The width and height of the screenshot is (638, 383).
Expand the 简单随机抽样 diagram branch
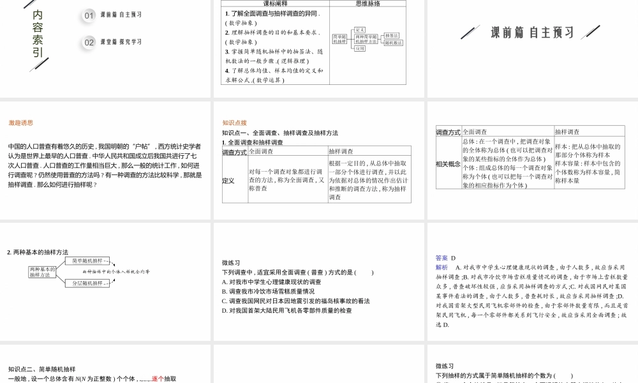339,38
